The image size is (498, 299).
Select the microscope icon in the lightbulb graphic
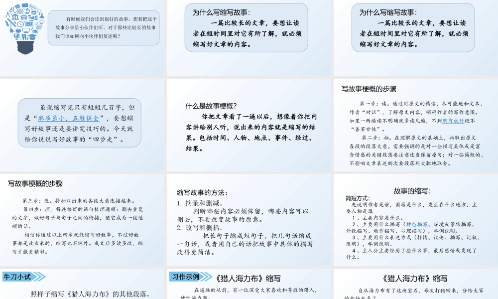click(27, 11)
